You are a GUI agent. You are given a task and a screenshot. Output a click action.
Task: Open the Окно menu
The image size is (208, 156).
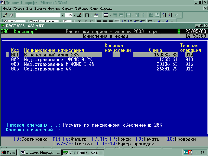(94, 9)
